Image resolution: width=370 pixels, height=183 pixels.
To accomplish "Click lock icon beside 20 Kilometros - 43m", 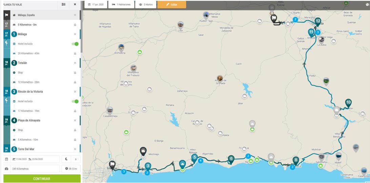I will [75, 54].
